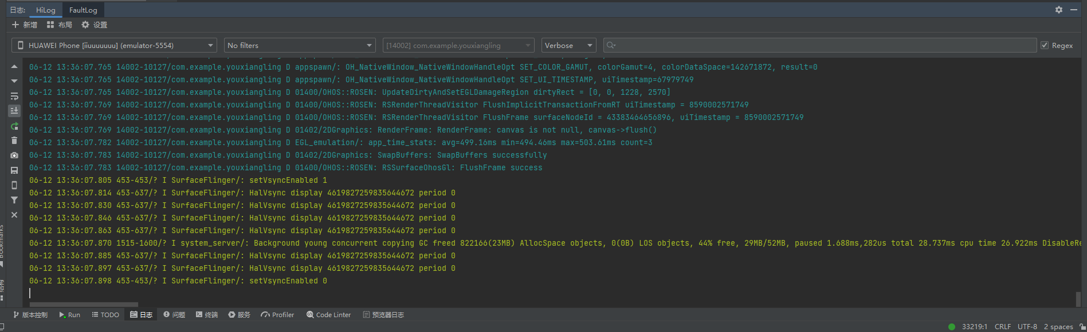Click the tool window toggle icon at bottom-left
This screenshot has width=1087, height=332.
coord(2,327)
